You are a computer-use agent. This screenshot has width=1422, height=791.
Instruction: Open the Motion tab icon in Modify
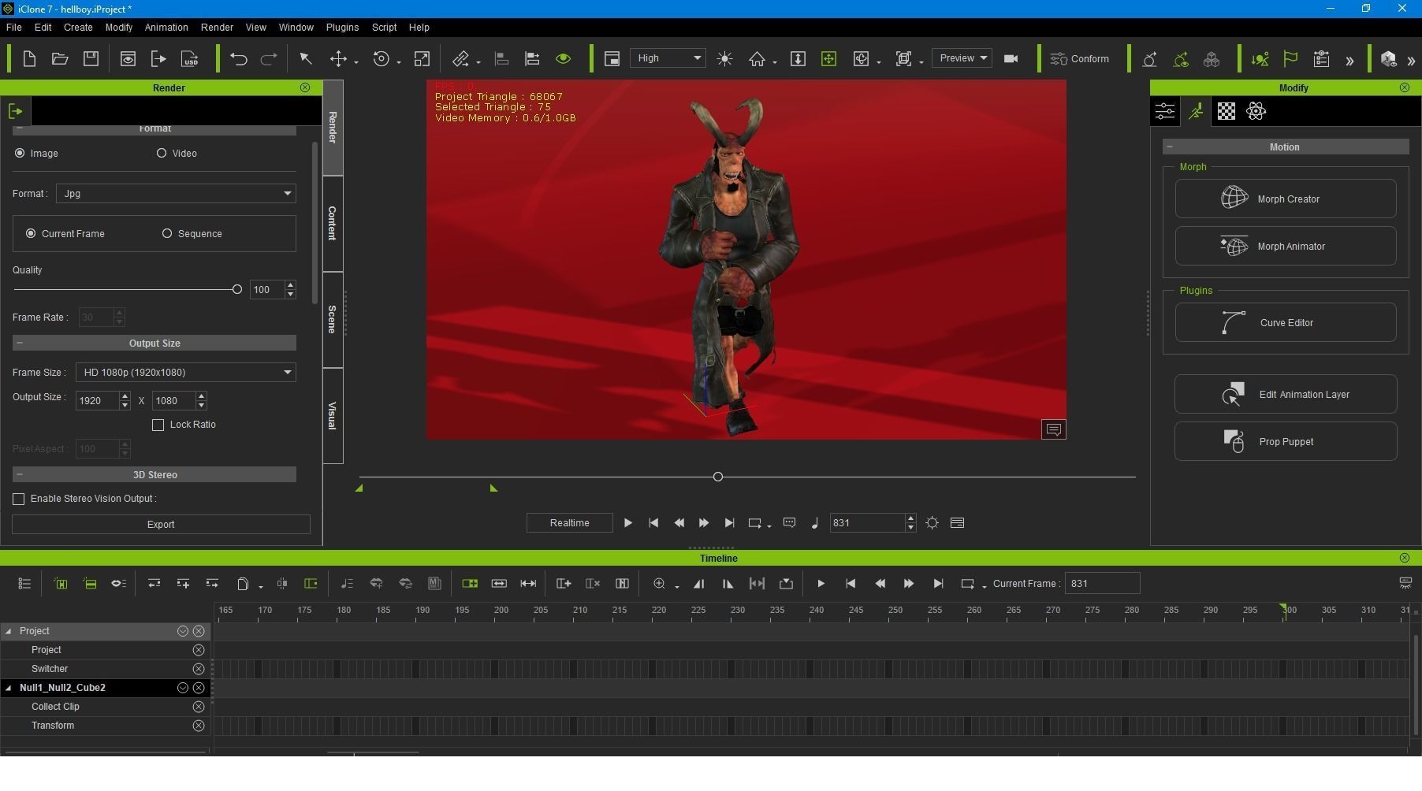[1196, 111]
